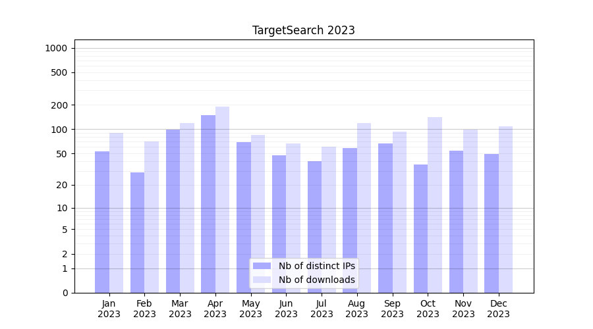Pick the October downloads bar
Viewport: 593px width, 329px height.
pyautogui.click(x=435, y=205)
